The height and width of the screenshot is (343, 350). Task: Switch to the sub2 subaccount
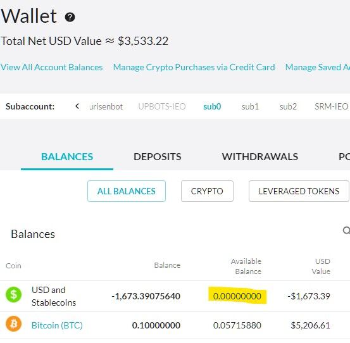coord(288,106)
